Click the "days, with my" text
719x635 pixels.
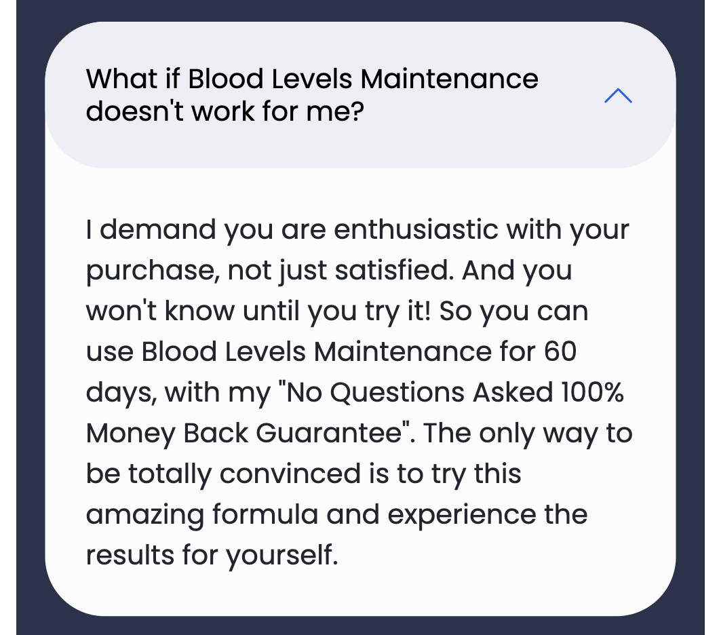pos(178,393)
